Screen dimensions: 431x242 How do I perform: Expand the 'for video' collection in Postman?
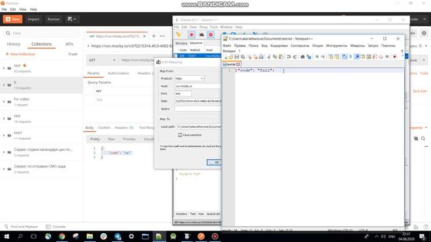pos(4,102)
